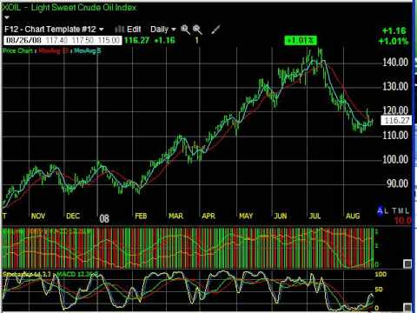Click the 100.00 price axis label
417x313 pixels.
tap(395, 159)
